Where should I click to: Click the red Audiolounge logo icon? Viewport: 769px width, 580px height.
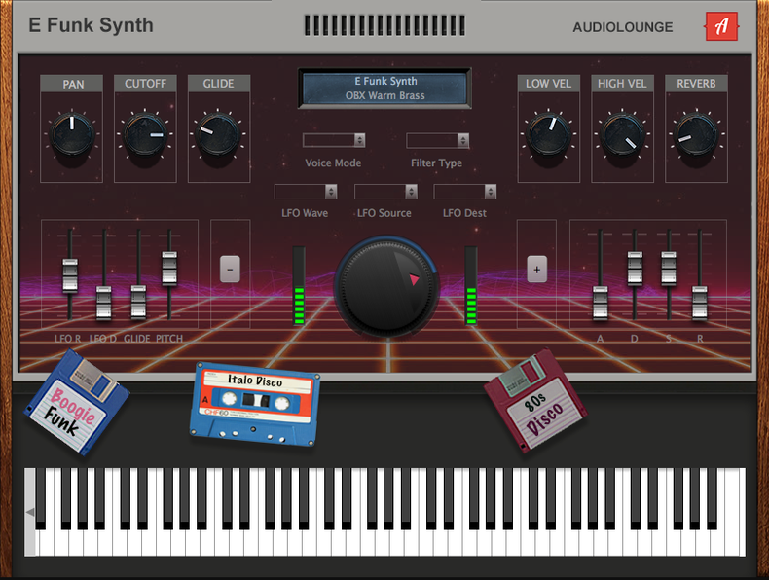[721, 27]
